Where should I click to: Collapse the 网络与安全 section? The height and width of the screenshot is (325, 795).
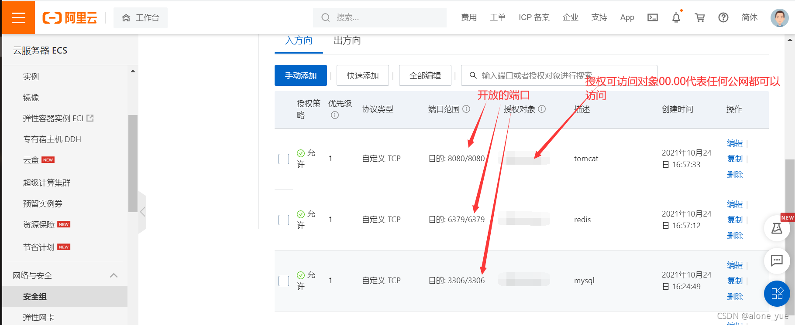[x=114, y=275]
